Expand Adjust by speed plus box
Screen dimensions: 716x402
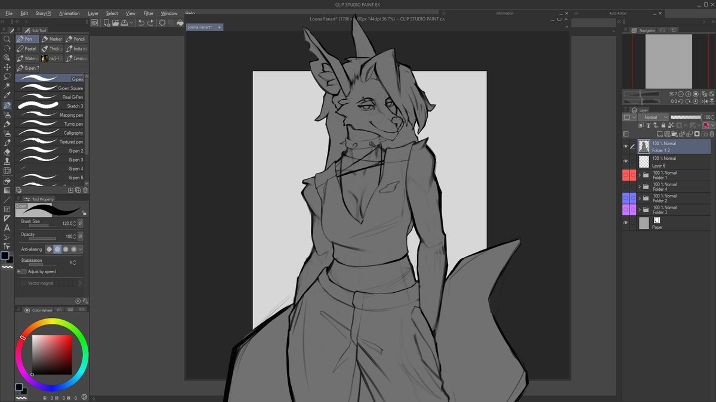pyautogui.click(x=18, y=271)
